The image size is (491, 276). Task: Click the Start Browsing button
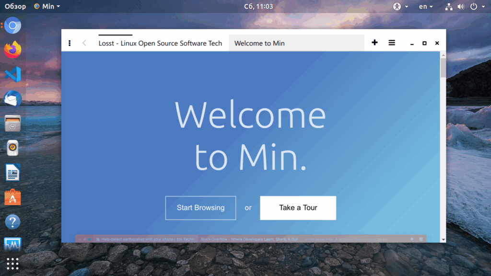coord(200,208)
